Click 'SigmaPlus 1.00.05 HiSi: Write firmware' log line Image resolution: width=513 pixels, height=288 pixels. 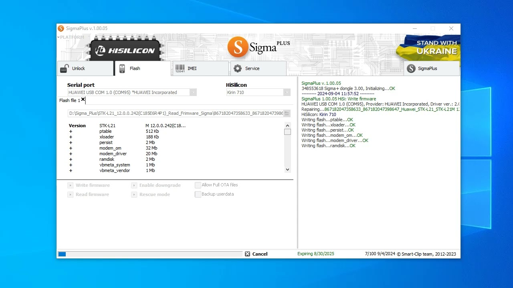click(x=339, y=99)
